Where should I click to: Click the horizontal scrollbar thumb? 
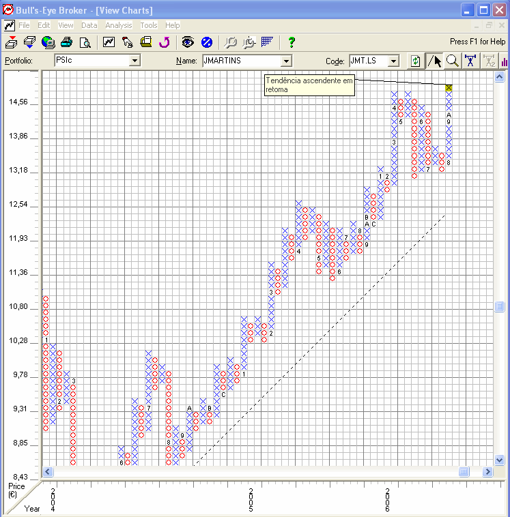click(x=464, y=471)
